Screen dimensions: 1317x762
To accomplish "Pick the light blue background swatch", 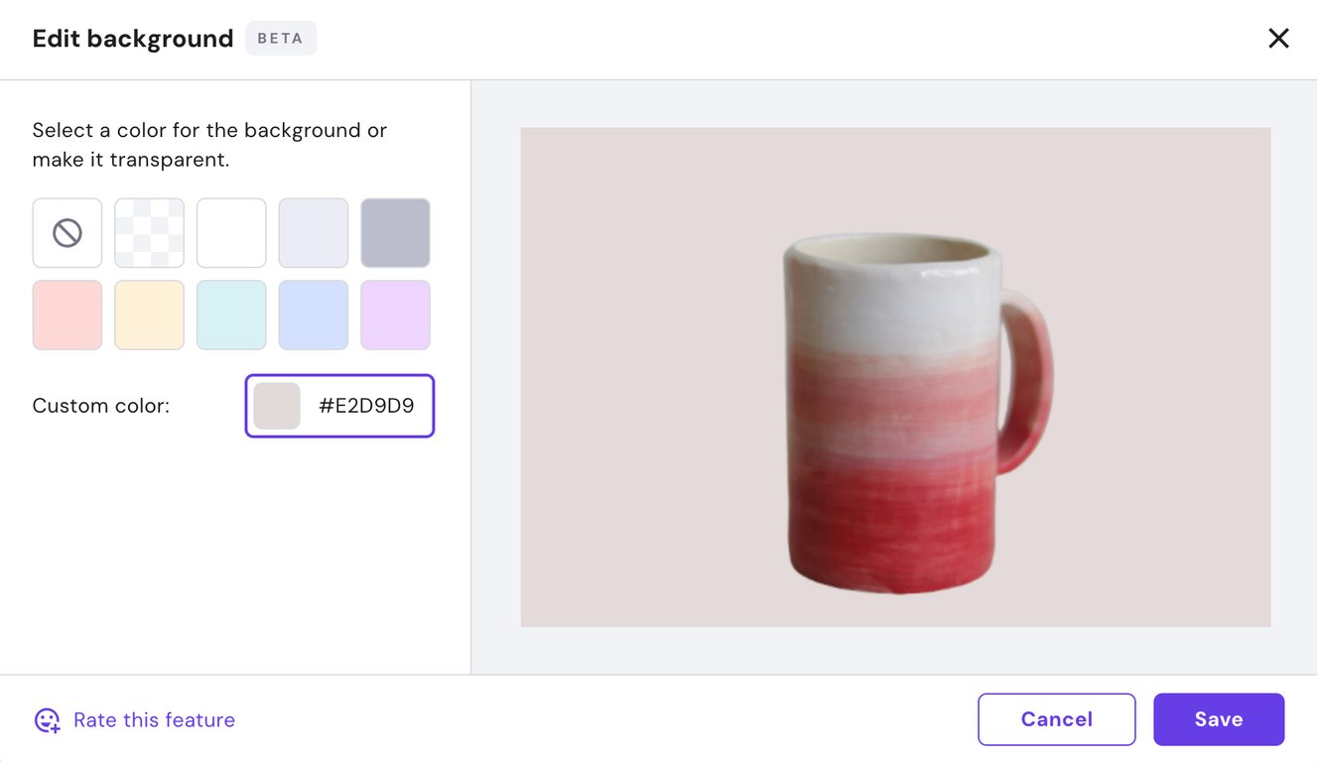I will [x=314, y=316].
